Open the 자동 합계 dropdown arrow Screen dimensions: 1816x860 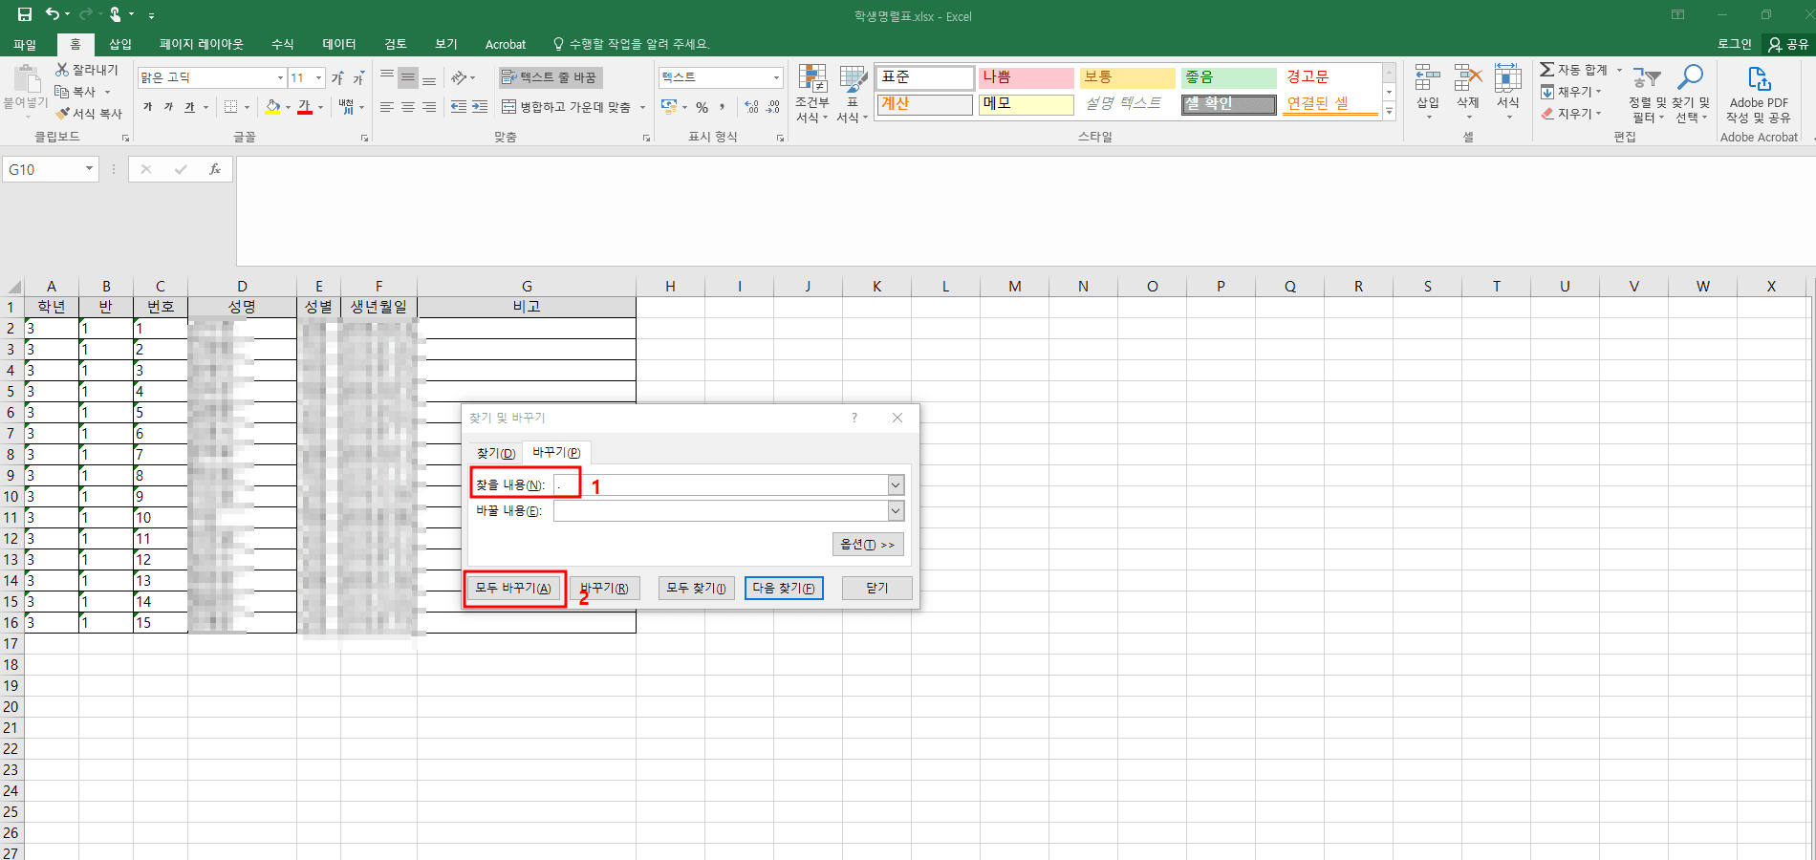[x=1619, y=70]
